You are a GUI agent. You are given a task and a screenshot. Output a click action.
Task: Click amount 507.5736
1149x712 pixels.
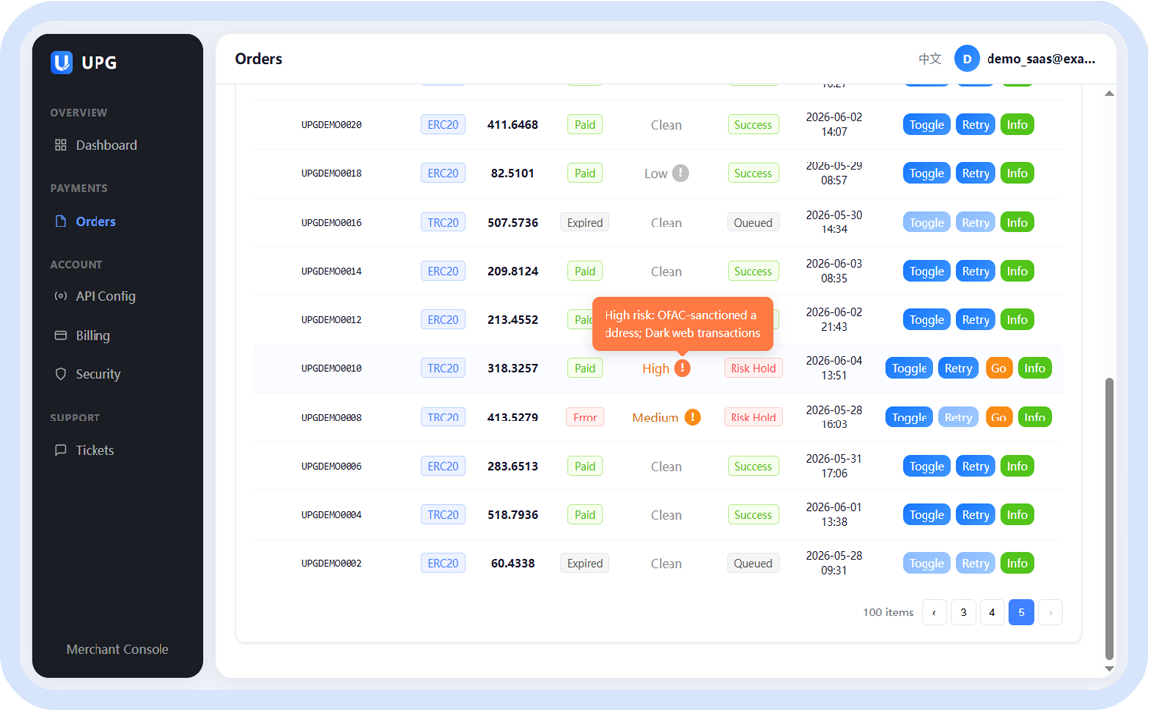pos(512,223)
